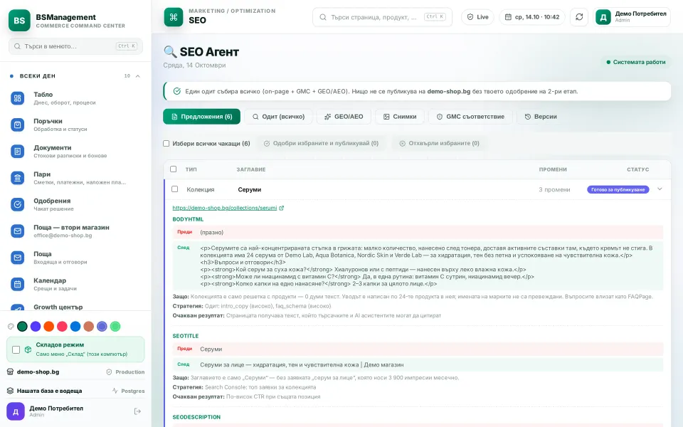Click the palette icon left of swatches
This screenshot has height=427, width=683.
[x=11, y=327]
